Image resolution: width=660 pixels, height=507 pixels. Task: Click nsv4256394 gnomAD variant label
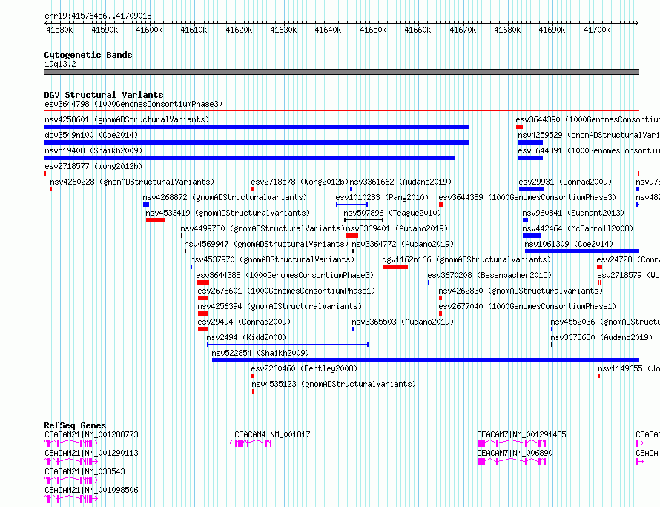pos(280,306)
